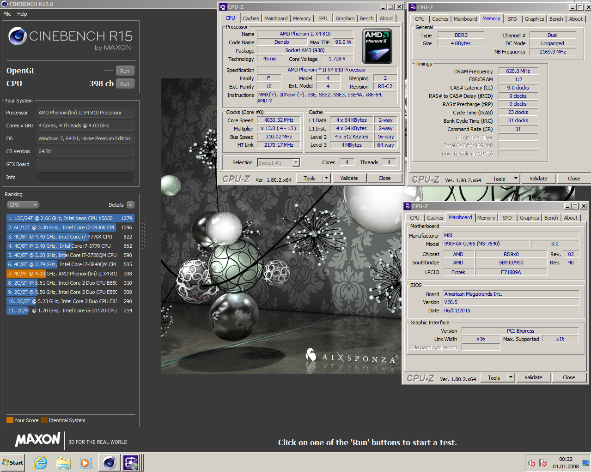
Task: Click the DRAM Frequency 620.0 MHz value
Action: tap(518, 71)
